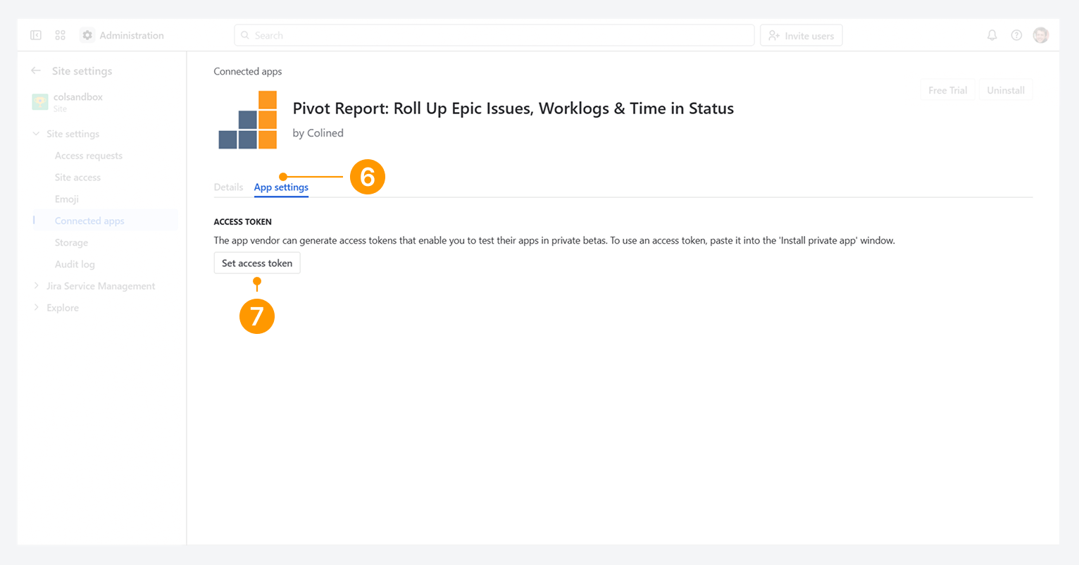Open the Audit log page
Screen dimensions: 1079x565
(75, 264)
